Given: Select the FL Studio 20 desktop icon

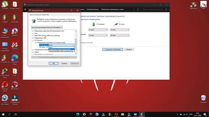Looking at the screenshot, I should pyautogui.click(x=5, y=59).
